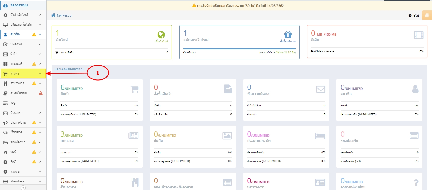432x190 pixels.
Task: Click the picture icon in the อัลบั้ม panel
Action: click(x=227, y=136)
